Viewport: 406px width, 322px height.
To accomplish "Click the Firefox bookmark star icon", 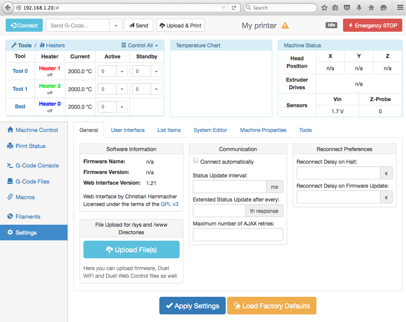I will [324, 8].
